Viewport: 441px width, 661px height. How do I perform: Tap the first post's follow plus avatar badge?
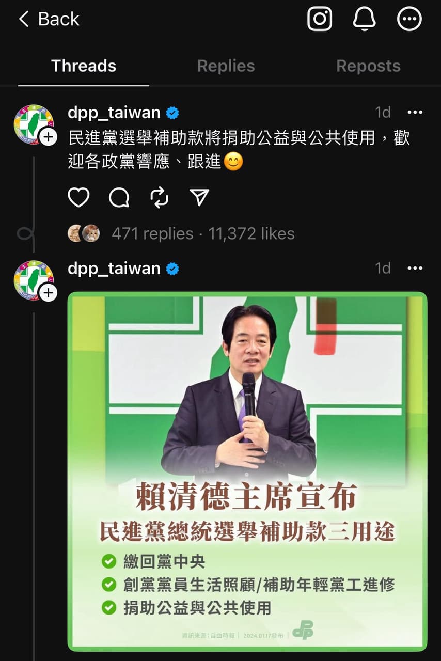48,137
